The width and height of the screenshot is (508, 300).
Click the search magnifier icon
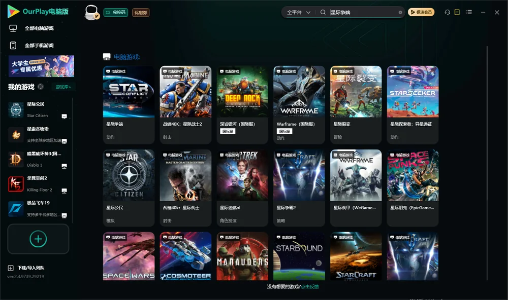pyautogui.click(x=323, y=12)
